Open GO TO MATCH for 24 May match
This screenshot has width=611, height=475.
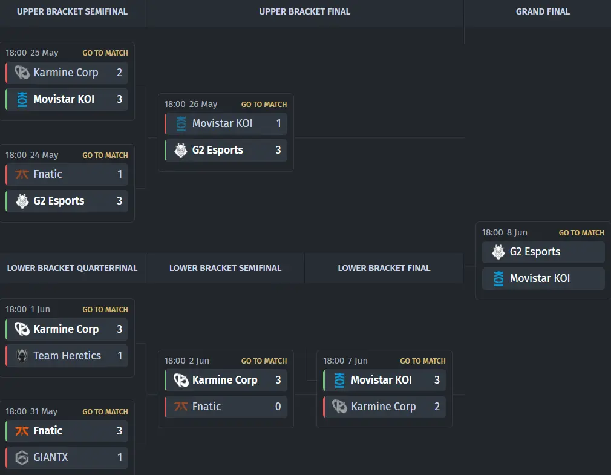pyautogui.click(x=105, y=155)
